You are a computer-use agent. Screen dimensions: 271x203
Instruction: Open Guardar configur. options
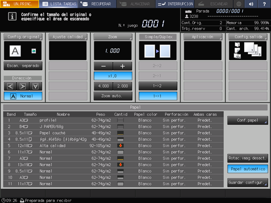(248, 183)
